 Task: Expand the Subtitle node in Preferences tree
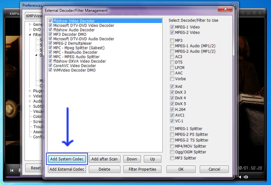[30, 106]
